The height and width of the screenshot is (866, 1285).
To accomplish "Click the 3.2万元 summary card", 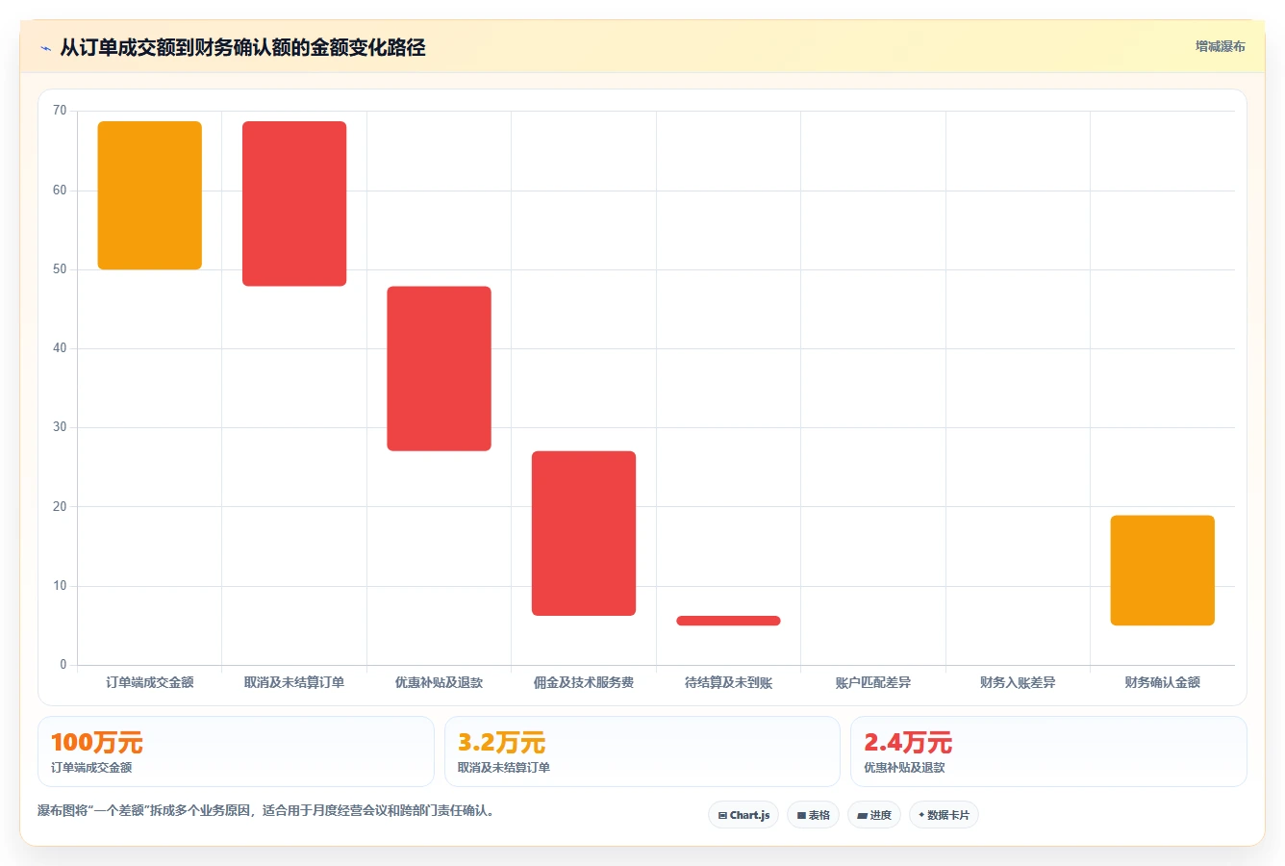I will [642, 751].
